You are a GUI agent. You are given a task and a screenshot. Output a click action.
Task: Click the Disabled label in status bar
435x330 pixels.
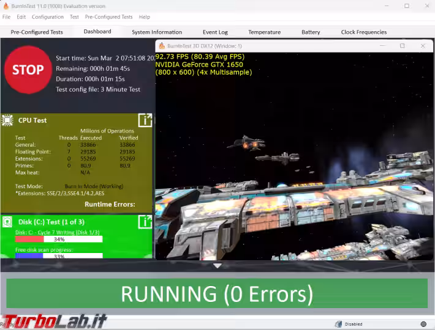354,324
